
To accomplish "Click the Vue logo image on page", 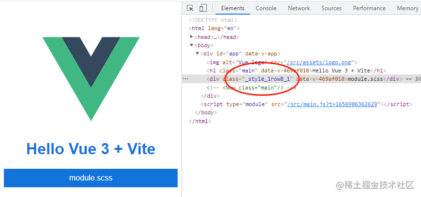I will pos(91,79).
